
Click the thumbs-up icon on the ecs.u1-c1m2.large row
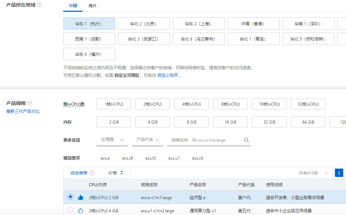pyautogui.click(x=81, y=210)
